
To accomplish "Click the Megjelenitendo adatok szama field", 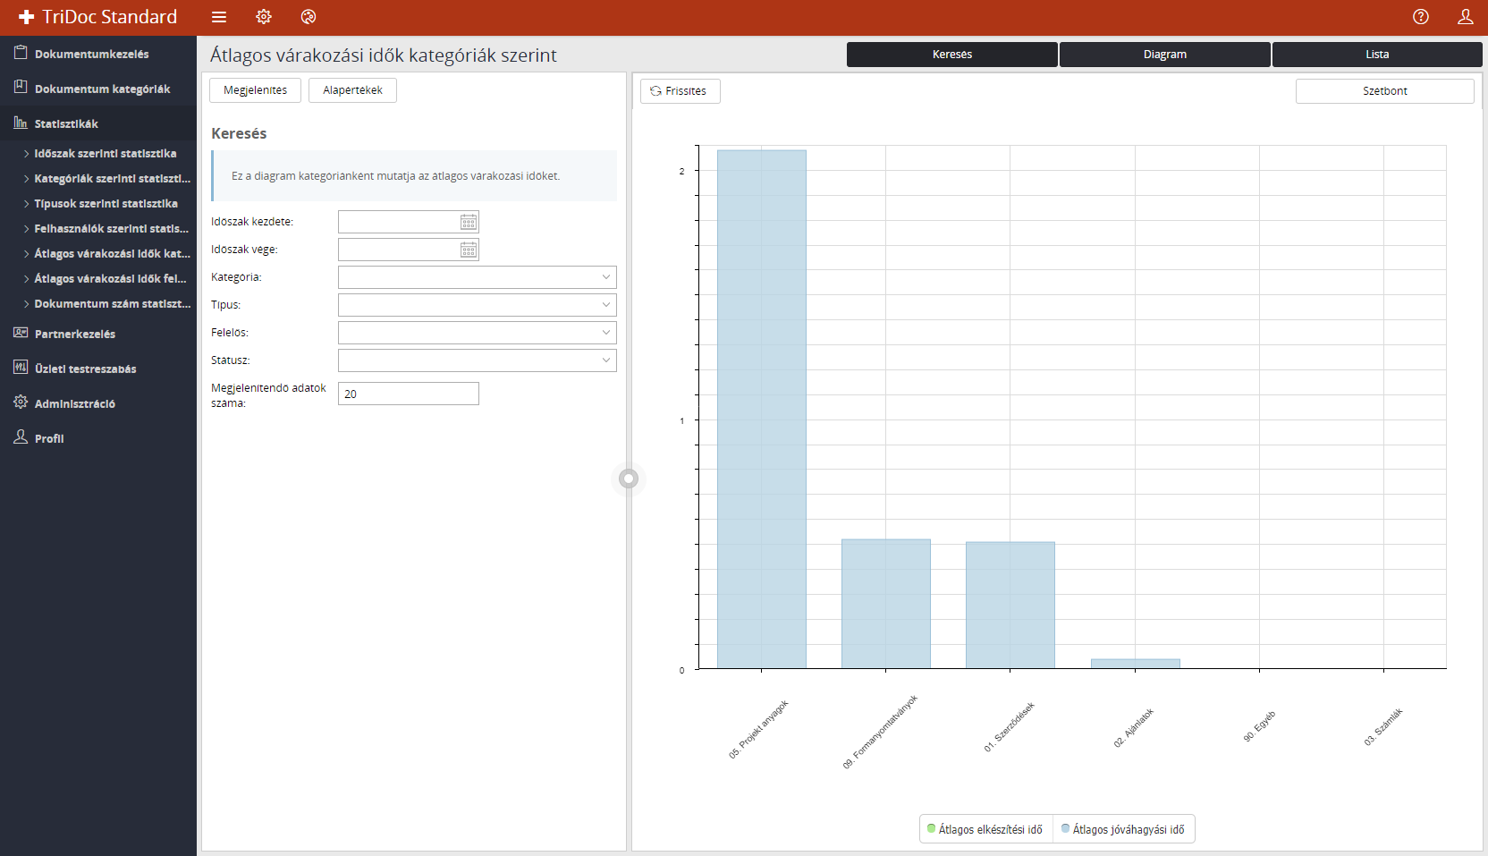I will click(x=409, y=394).
